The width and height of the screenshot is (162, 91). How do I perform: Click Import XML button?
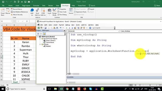coord(91,9)
